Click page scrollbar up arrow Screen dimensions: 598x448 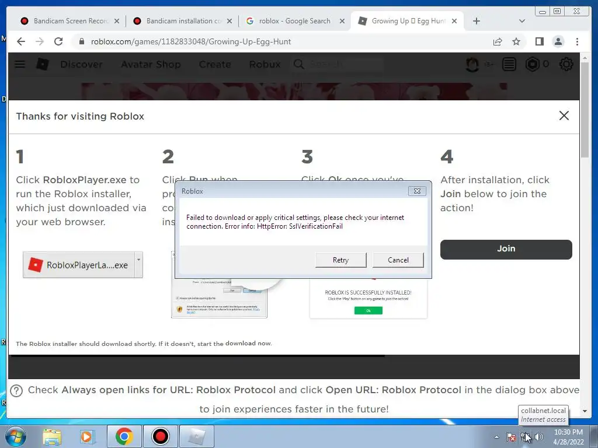pos(585,58)
